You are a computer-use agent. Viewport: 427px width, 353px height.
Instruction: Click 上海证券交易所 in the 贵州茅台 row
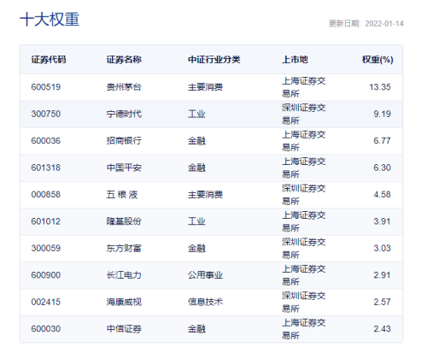pos(304,87)
